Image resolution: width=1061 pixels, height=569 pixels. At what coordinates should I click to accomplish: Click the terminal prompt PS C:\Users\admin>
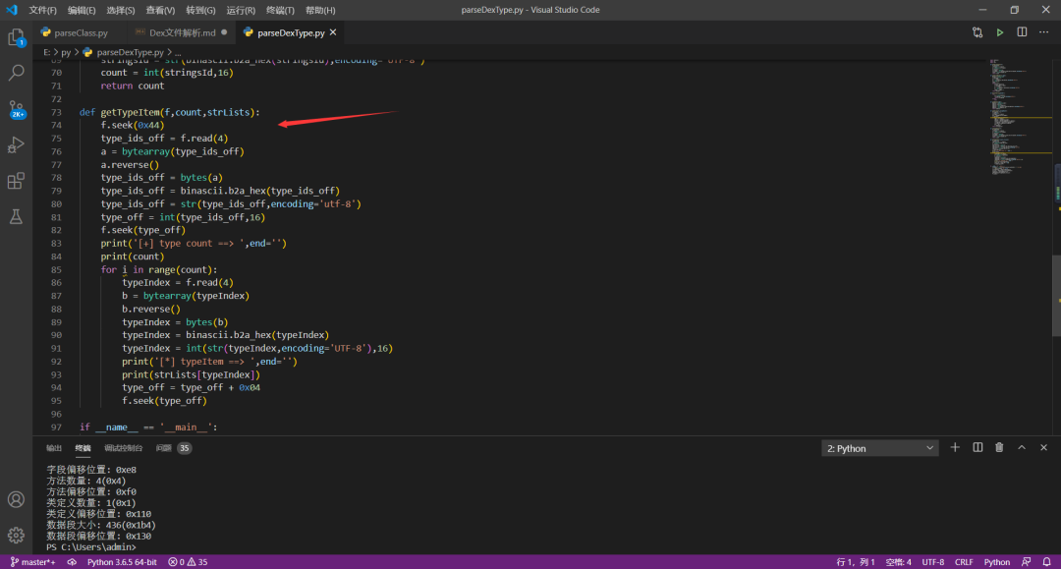(91, 546)
